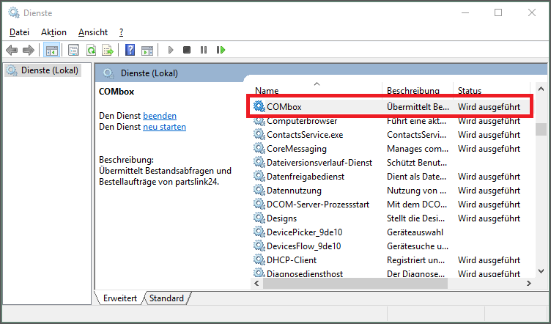551x324 pixels.
Task: Click the Dienste gear icon in title bar
Action: pyautogui.click(x=14, y=12)
